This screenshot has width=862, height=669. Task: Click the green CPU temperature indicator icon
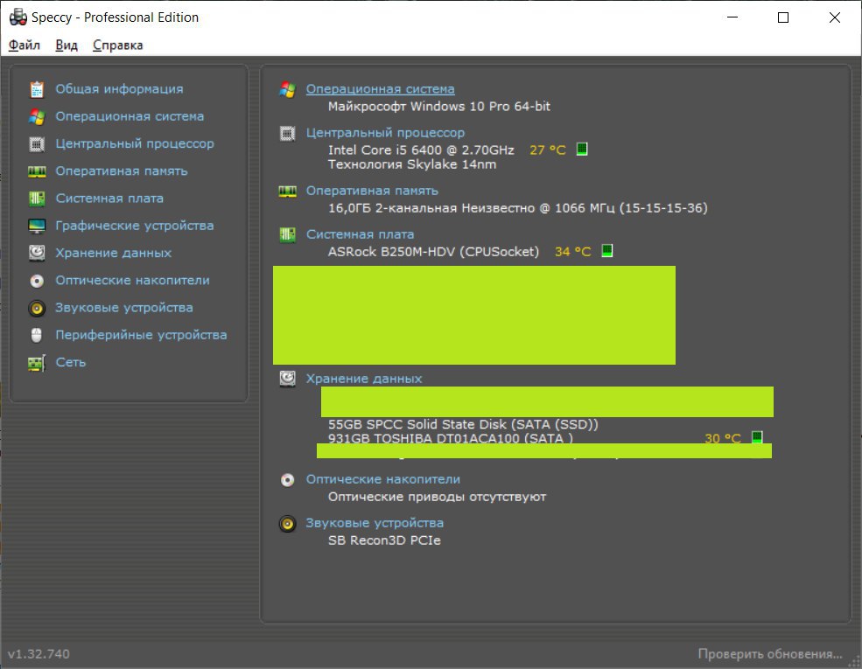click(x=582, y=149)
